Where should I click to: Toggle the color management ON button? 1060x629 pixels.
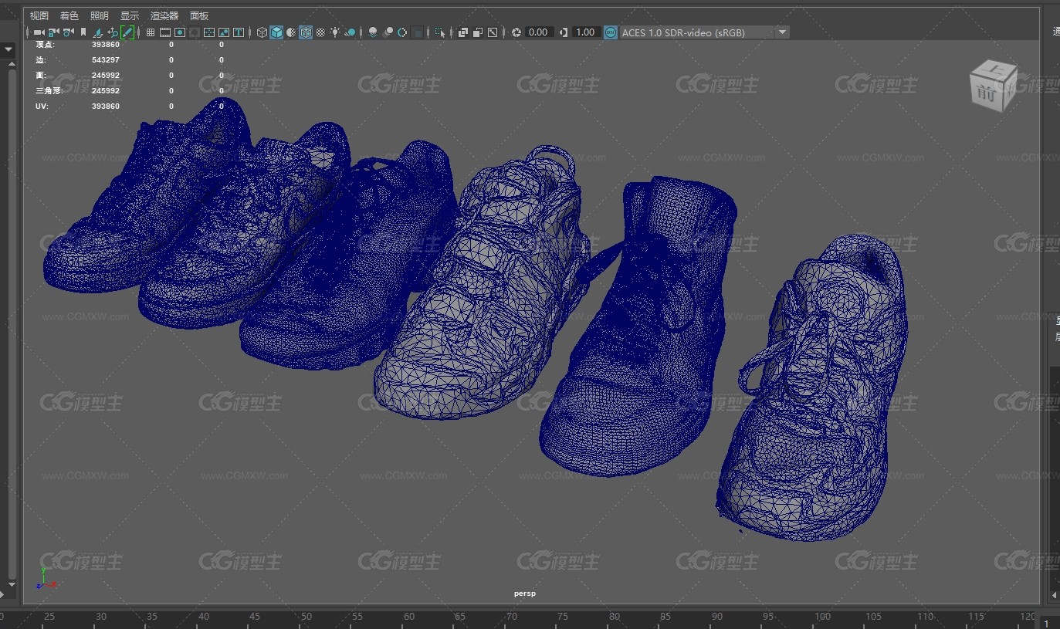(x=611, y=32)
